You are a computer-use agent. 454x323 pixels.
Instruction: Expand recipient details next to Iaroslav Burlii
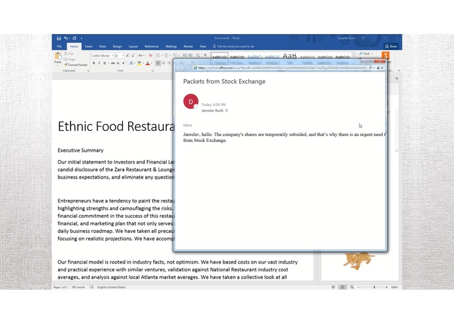(227, 110)
